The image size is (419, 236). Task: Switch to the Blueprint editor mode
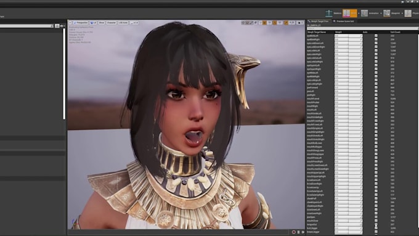click(x=392, y=13)
